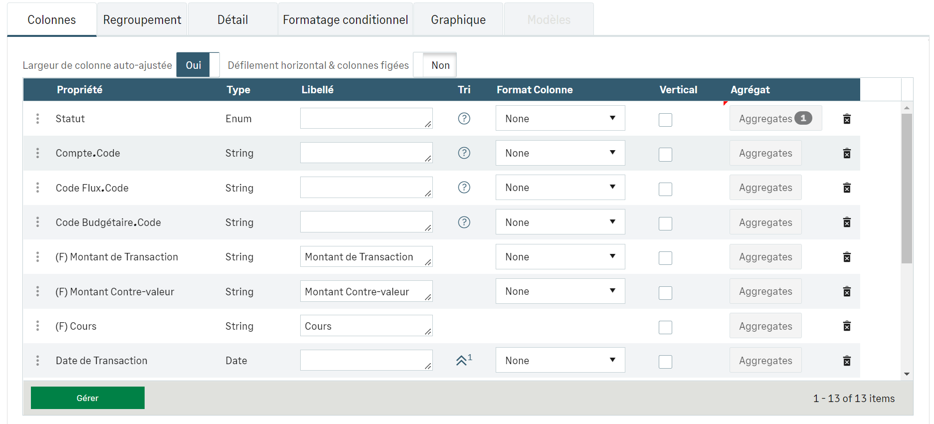This screenshot has height=424, width=934.
Task: Check Vertical box for (F) Montant Contre-valeur
Action: point(665,293)
